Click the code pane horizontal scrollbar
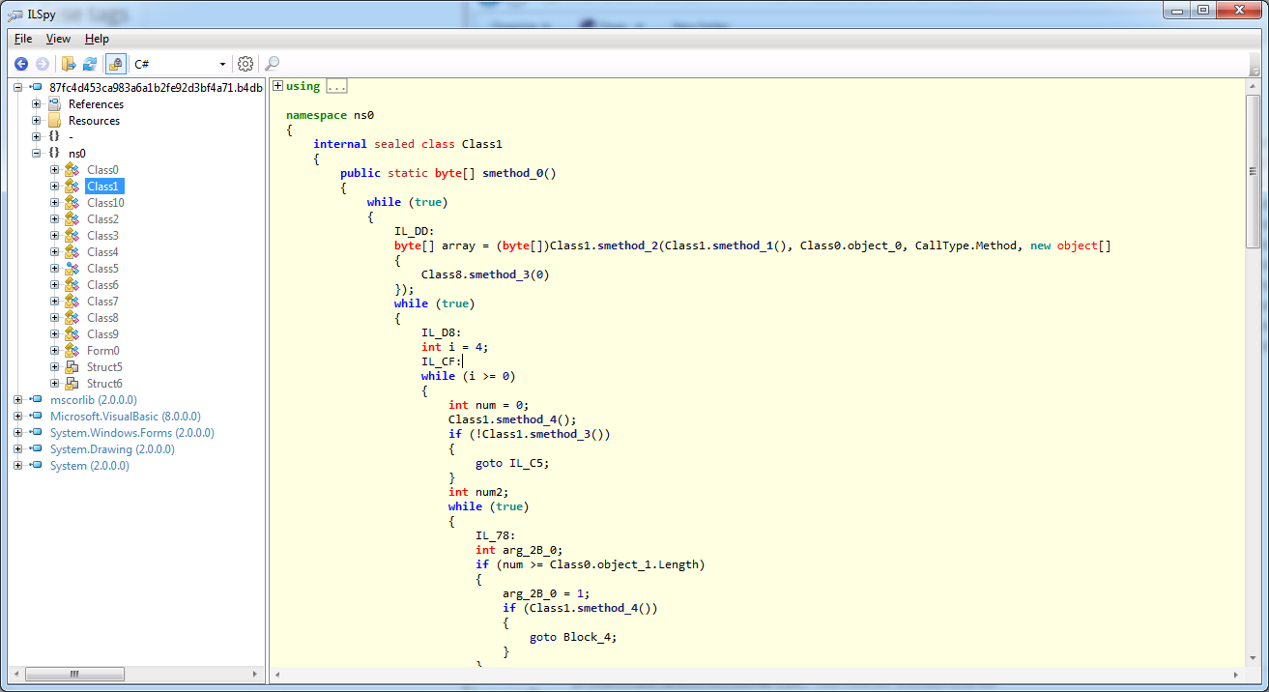 (757, 674)
